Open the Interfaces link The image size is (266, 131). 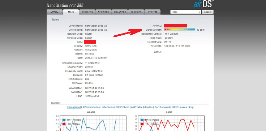[x=108, y=107]
